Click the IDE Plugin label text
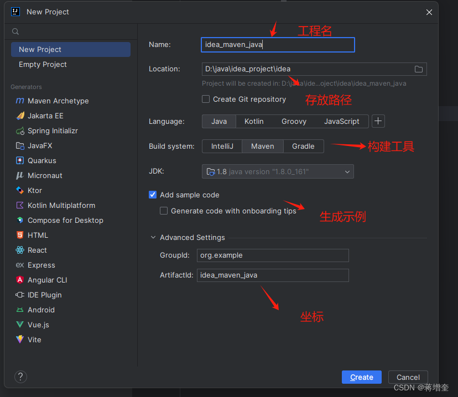458x397 pixels. 45,295
